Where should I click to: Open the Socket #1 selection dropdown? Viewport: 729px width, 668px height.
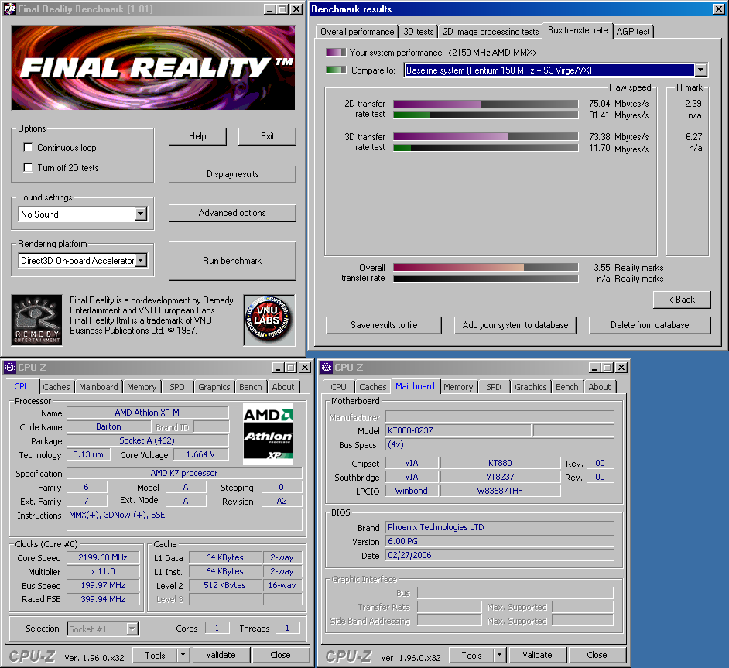[132, 629]
